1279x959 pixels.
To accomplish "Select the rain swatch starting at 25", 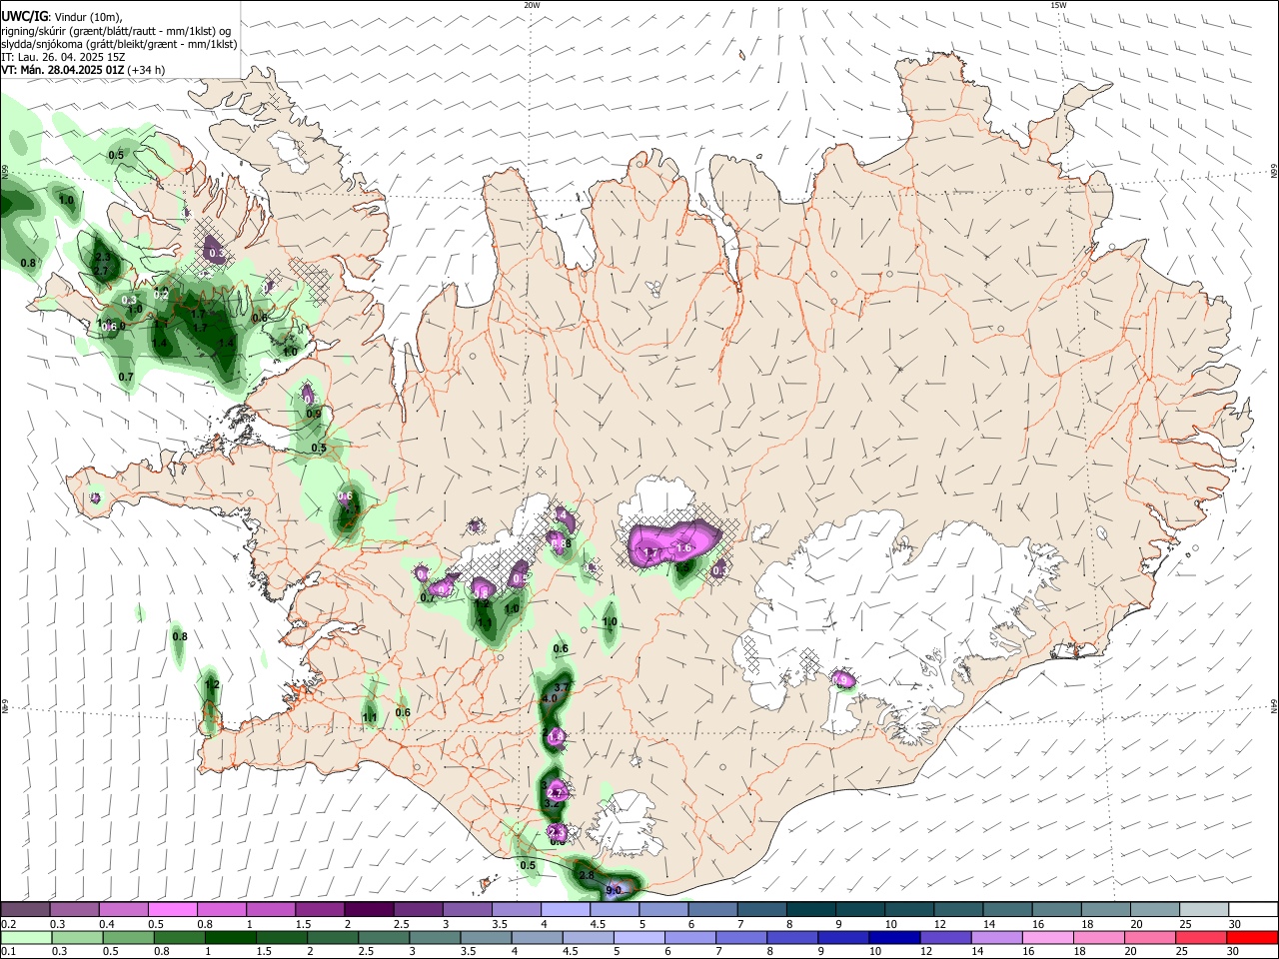I will tap(1202, 937).
